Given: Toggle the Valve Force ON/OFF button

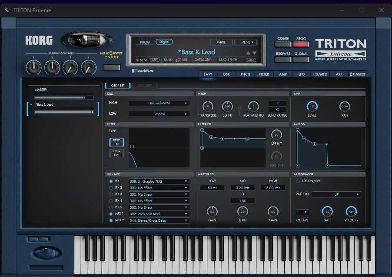Looking at the screenshot, I should tap(112, 67).
